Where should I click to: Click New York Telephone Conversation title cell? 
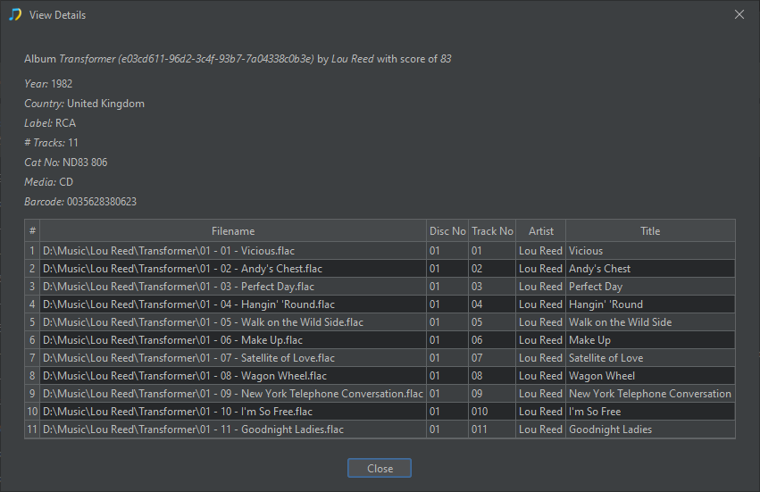click(649, 394)
